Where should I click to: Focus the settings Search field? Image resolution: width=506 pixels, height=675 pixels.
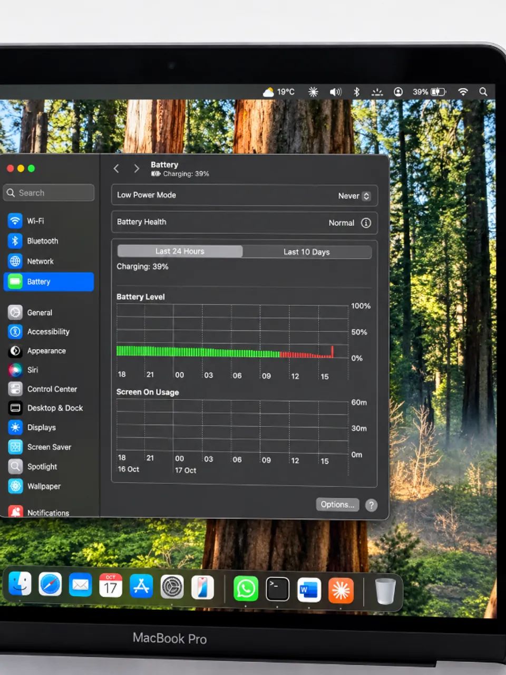click(x=48, y=192)
